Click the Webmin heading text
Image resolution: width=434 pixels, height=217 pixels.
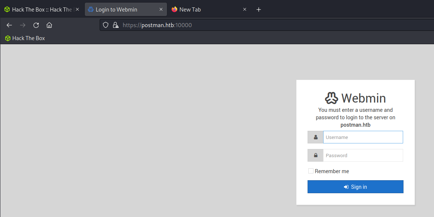point(363,98)
